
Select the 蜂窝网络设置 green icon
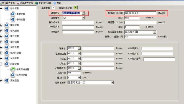pos(13,70)
